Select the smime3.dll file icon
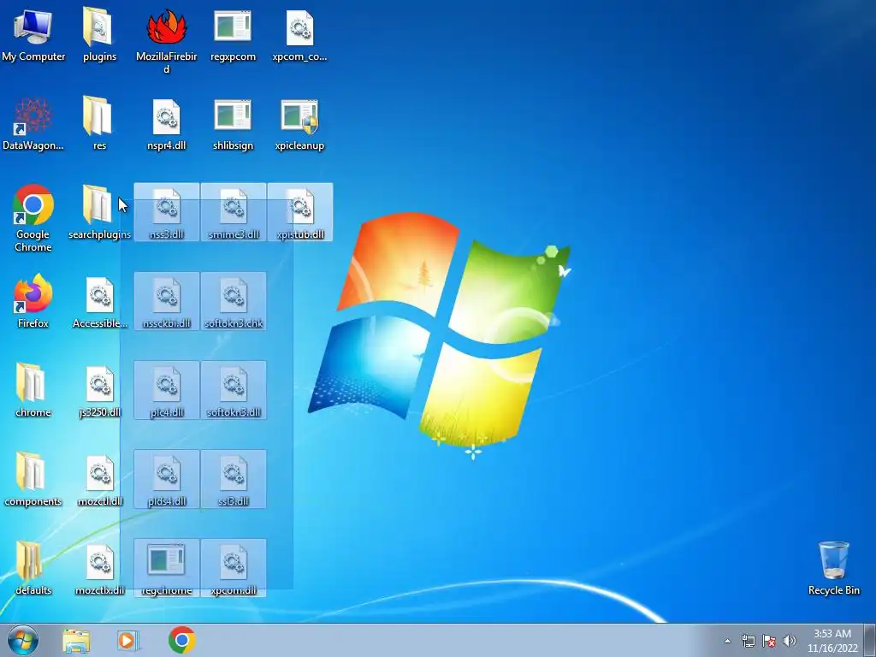This screenshot has width=876, height=657. point(233,212)
